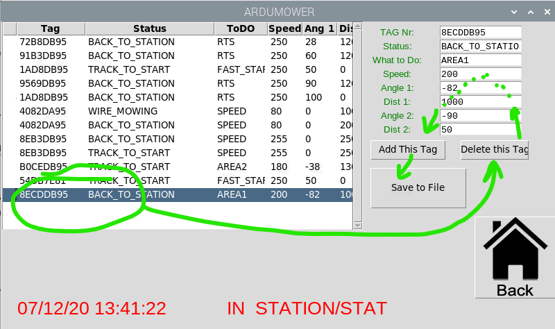Screen dimensions: 555x329
Task: Click the Speed input field
Action: pyautogui.click(x=480, y=74)
